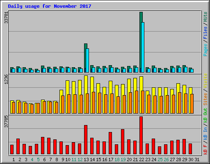Click the day 31 axis label
210x164 pixels.
(x=197, y=159)
